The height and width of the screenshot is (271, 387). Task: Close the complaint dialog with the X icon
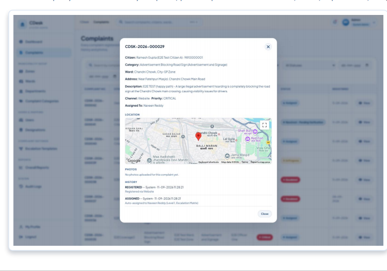tap(268, 47)
